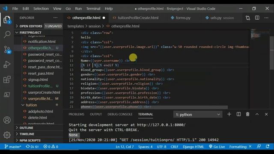274x154 pixels.
Task: Click the master branch status item
Action: pos(13,147)
